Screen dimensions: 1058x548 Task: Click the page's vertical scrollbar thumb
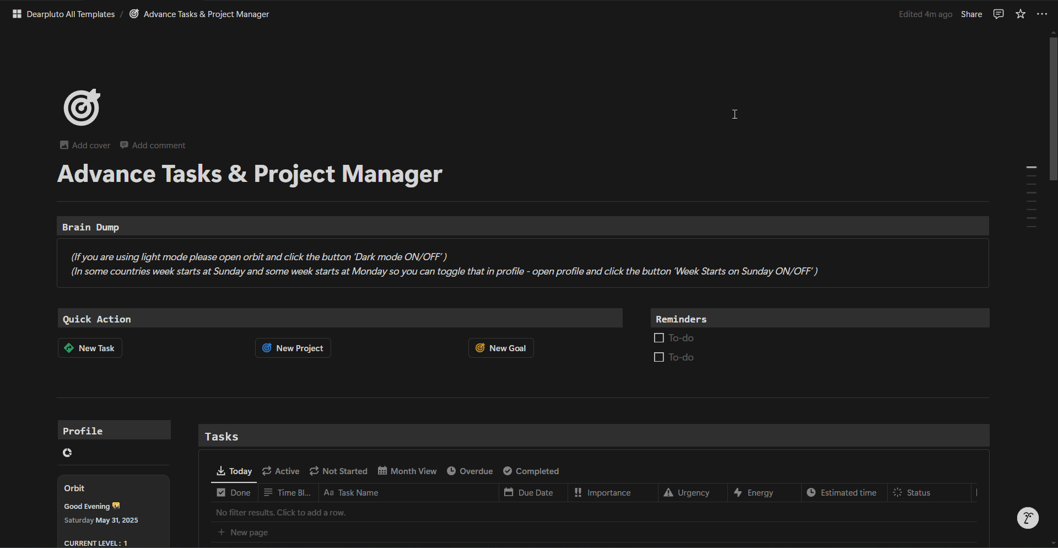(x=1053, y=108)
